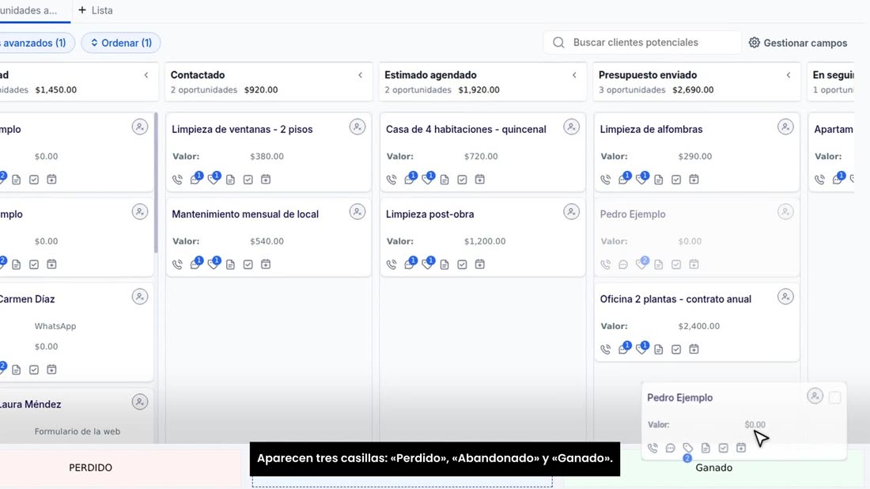
Task: Open the Carmen Díaz card
Action: (x=27, y=299)
